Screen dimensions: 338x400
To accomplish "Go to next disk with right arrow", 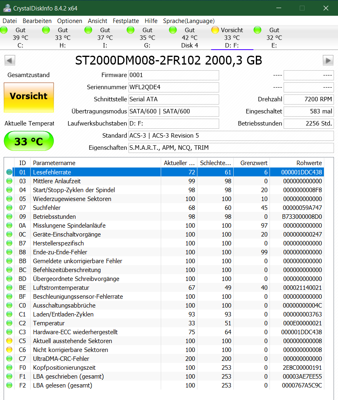I will pos(328,61).
